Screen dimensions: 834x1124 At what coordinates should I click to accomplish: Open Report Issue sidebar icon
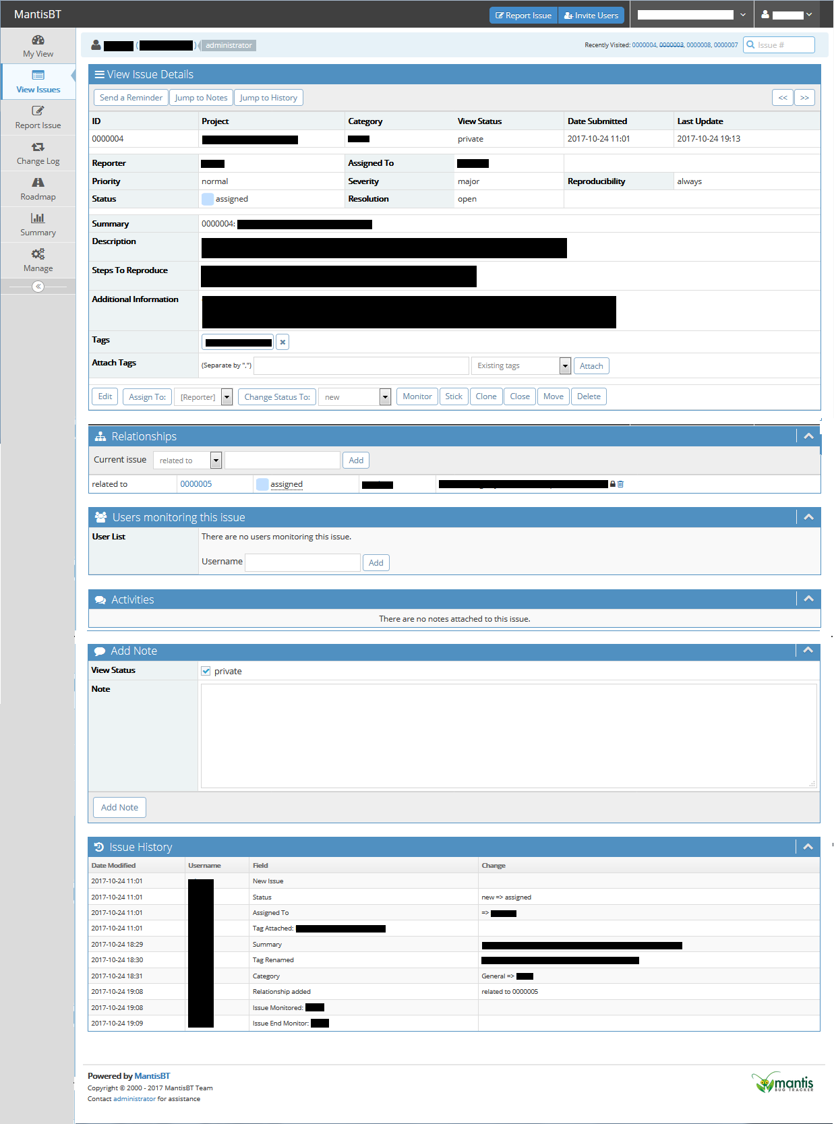pyautogui.click(x=38, y=111)
